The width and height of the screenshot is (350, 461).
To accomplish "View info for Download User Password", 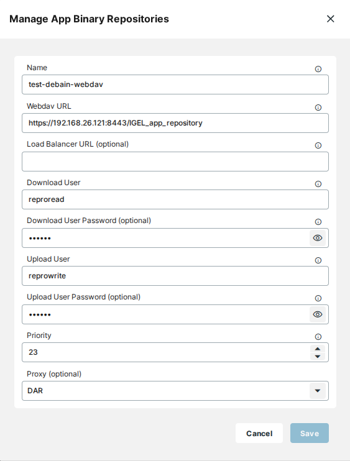I will pyautogui.click(x=318, y=222).
